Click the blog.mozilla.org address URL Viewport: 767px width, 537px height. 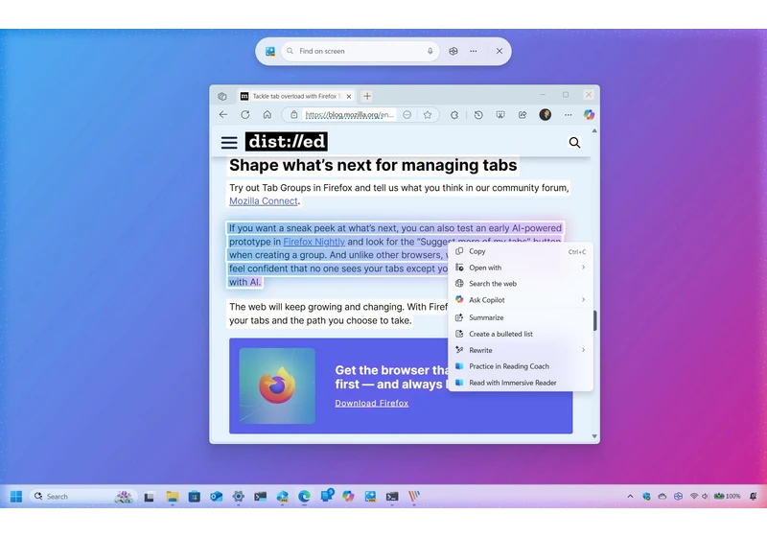(349, 115)
